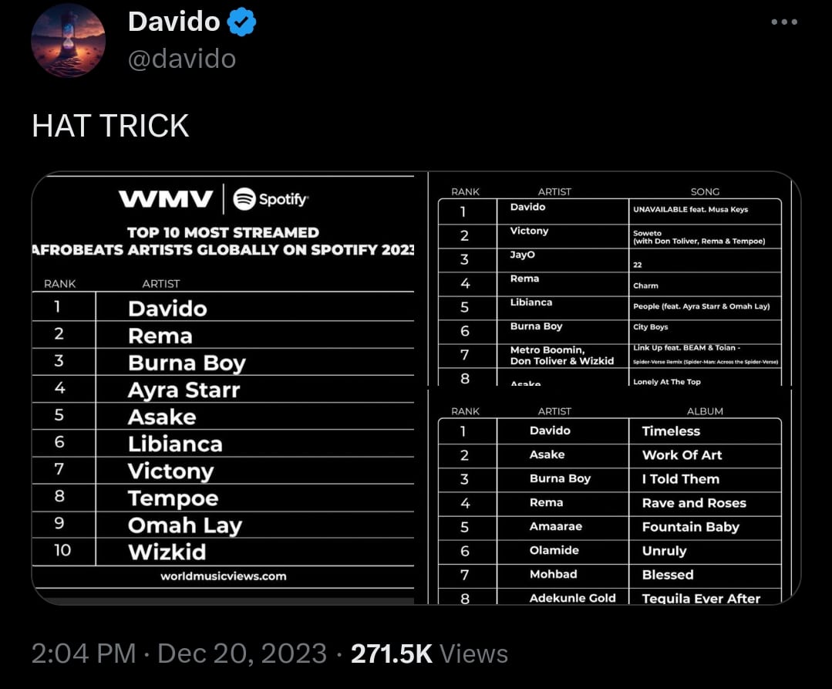The image size is (832, 689).
Task: Click the Tempoe rank 8 artist row
Action: pyautogui.click(x=173, y=498)
